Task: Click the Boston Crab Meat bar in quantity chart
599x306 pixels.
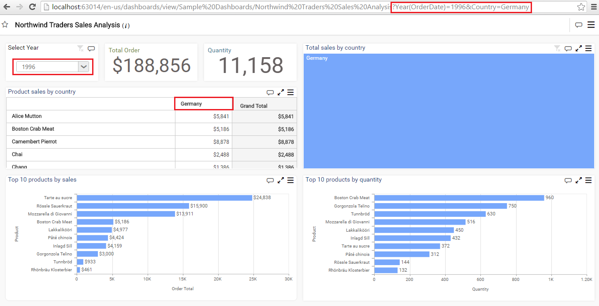Action: [x=459, y=198]
